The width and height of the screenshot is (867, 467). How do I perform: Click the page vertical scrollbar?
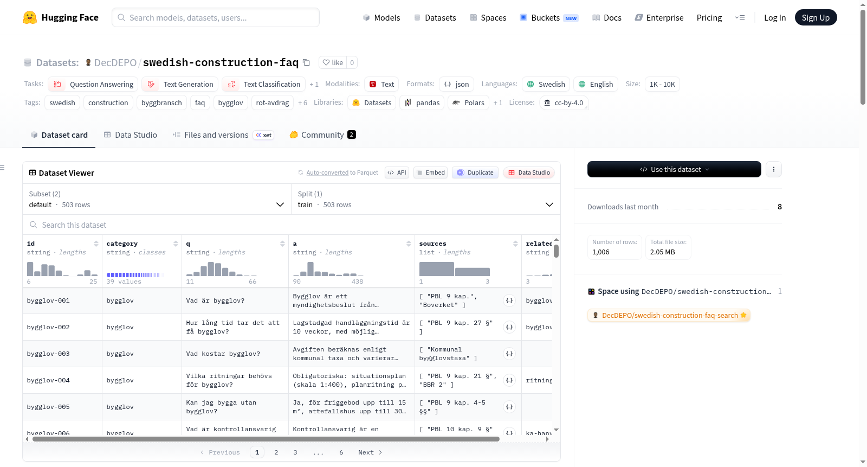pyautogui.click(x=863, y=57)
